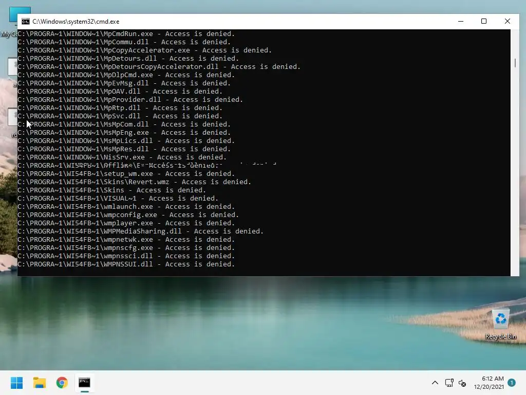Click the Skins\Revert.wmz output line
Image resolution: width=526 pixels, height=395 pixels.
pos(134,182)
